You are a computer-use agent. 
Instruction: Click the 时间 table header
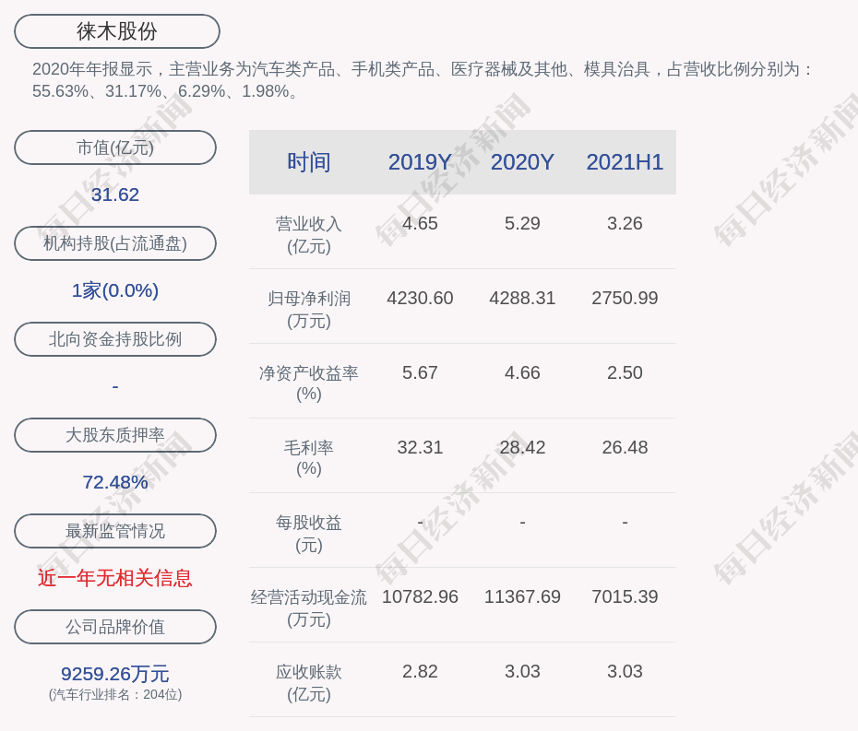[309, 162]
